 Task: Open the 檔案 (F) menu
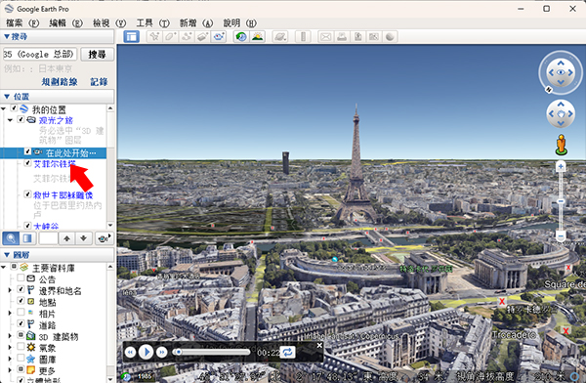click(x=22, y=23)
